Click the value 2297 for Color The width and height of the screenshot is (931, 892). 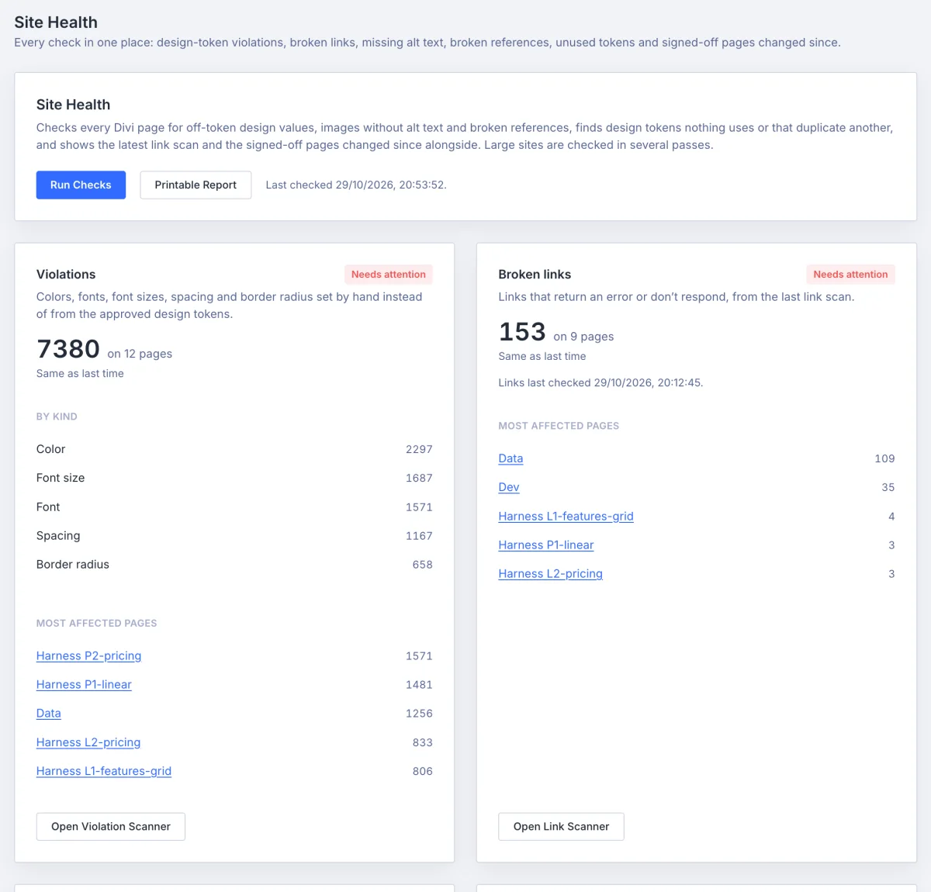coord(419,449)
